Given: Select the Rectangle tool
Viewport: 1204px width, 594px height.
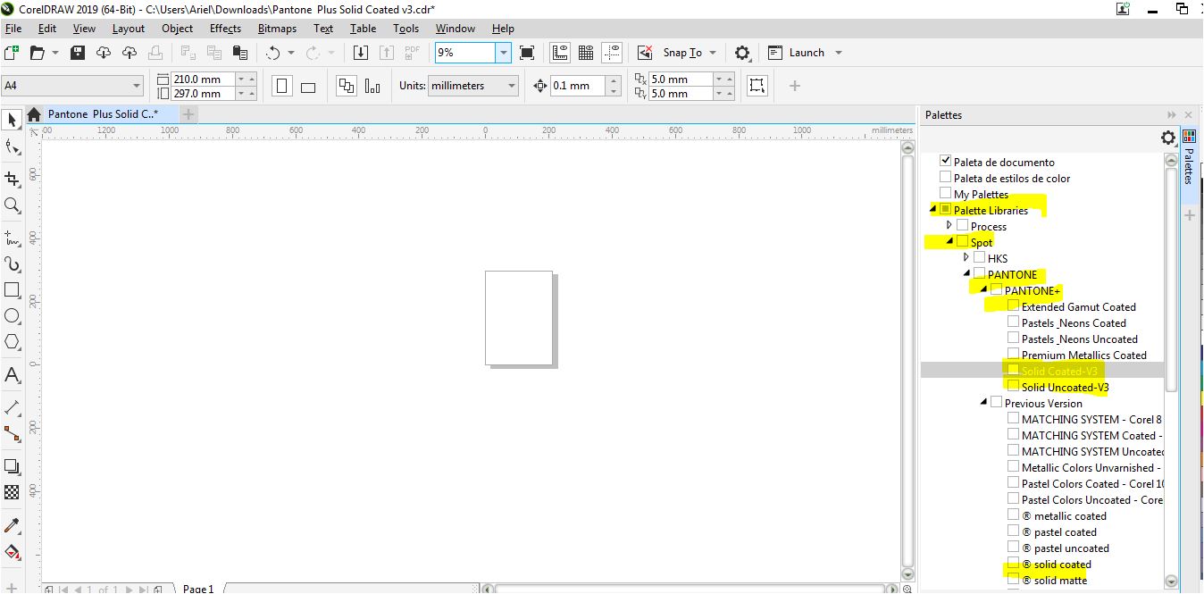Looking at the screenshot, I should [x=12, y=290].
